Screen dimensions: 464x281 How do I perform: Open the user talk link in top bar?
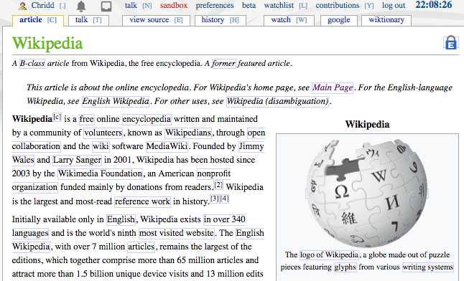(131, 5)
